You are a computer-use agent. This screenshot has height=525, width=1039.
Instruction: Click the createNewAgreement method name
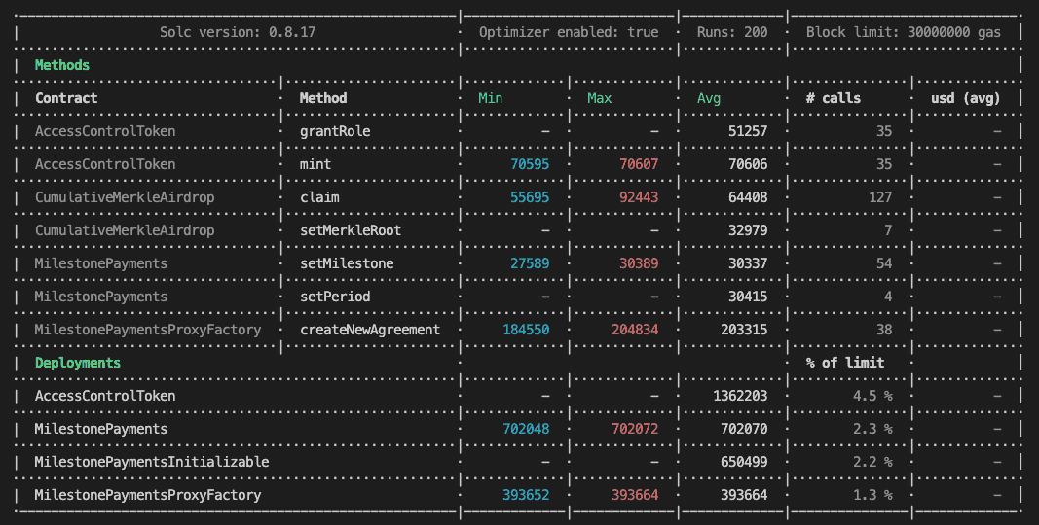coord(369,330)
